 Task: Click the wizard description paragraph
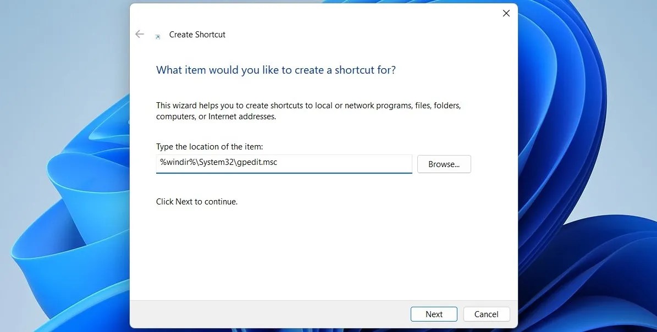point(308,110)
